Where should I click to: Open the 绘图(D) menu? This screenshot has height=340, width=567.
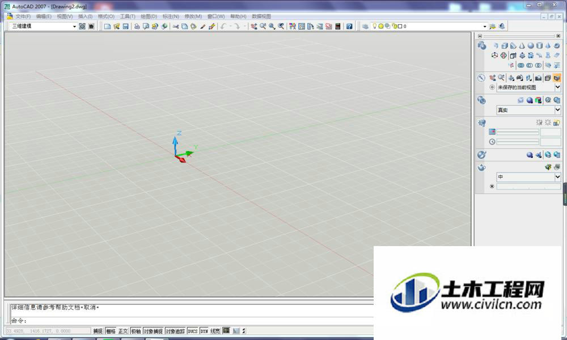click(x=149, y=16)
